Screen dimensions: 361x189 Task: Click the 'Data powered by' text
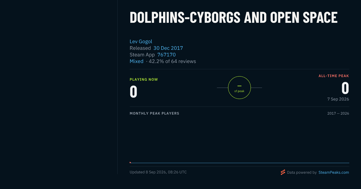302,172
